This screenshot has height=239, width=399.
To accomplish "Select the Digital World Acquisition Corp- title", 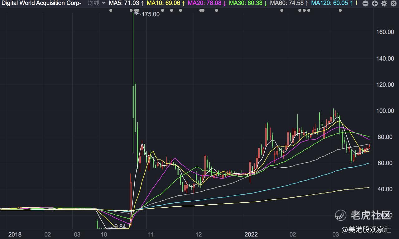I will (41, 3).
